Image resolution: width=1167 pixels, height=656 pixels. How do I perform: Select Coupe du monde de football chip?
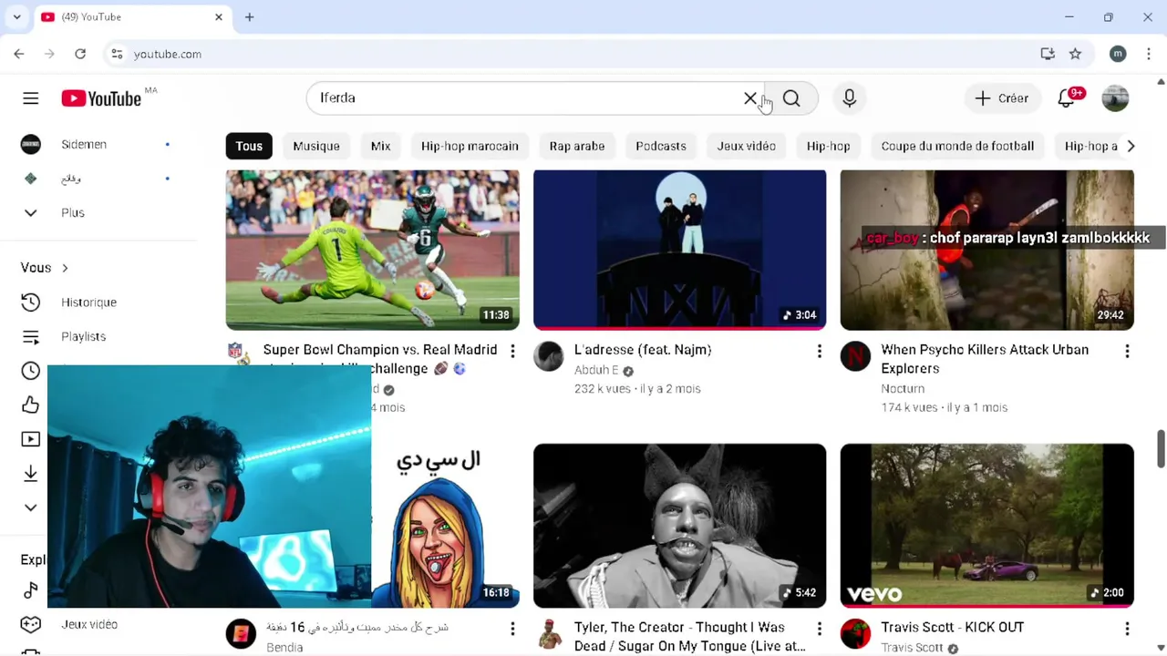coord(957,146)
